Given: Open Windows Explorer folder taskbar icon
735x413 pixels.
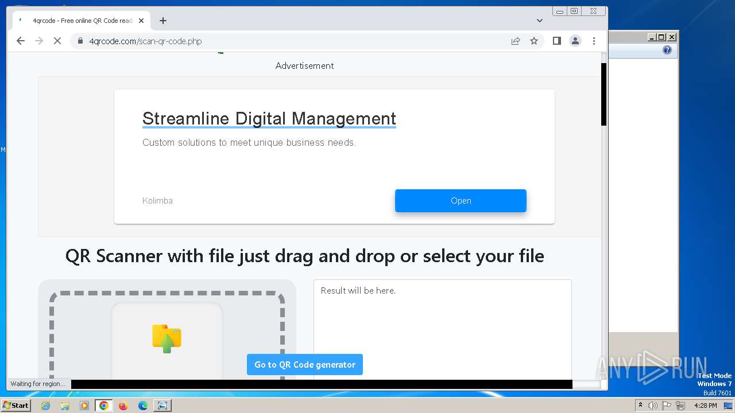Looking at the screenshot, I should [65, 406].
